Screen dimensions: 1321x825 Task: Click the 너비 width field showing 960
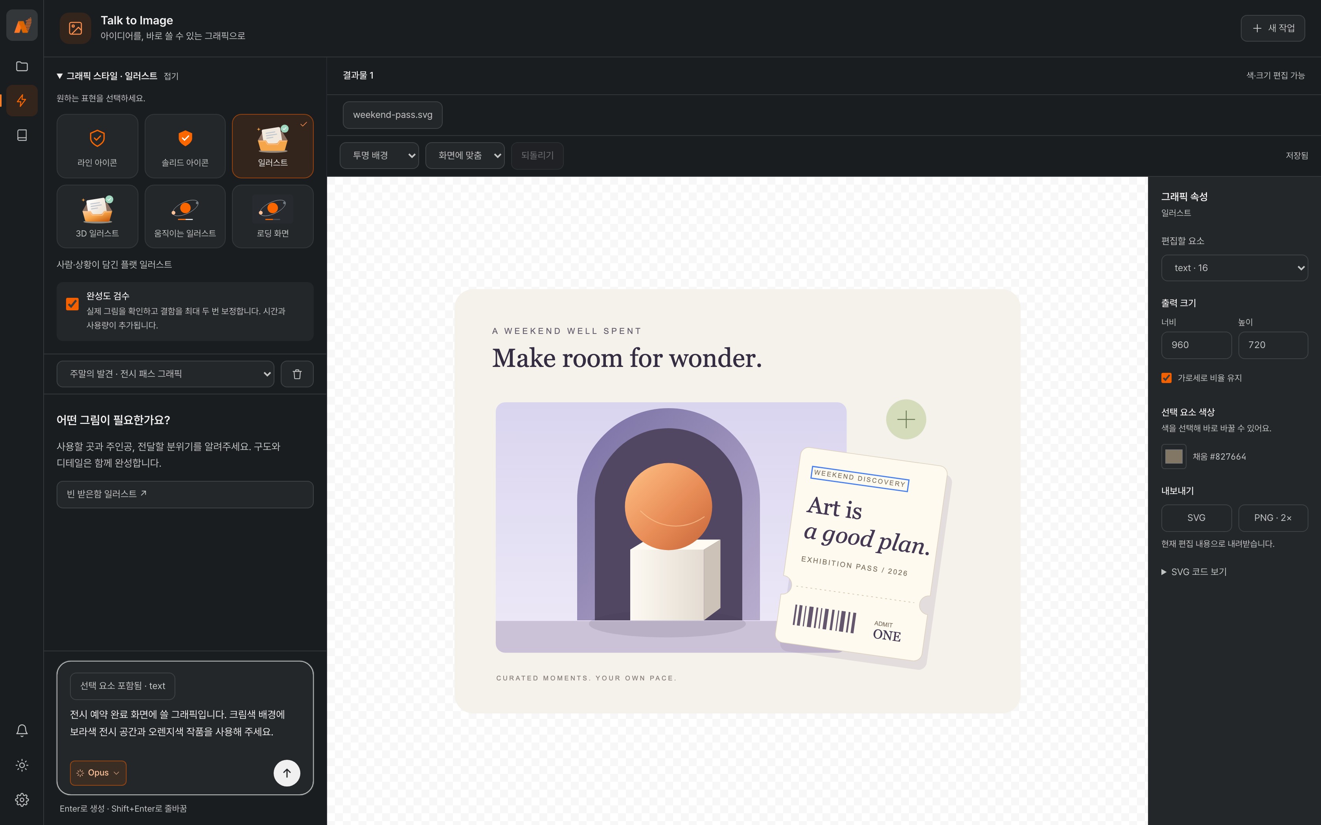[x=1196, y=345]
